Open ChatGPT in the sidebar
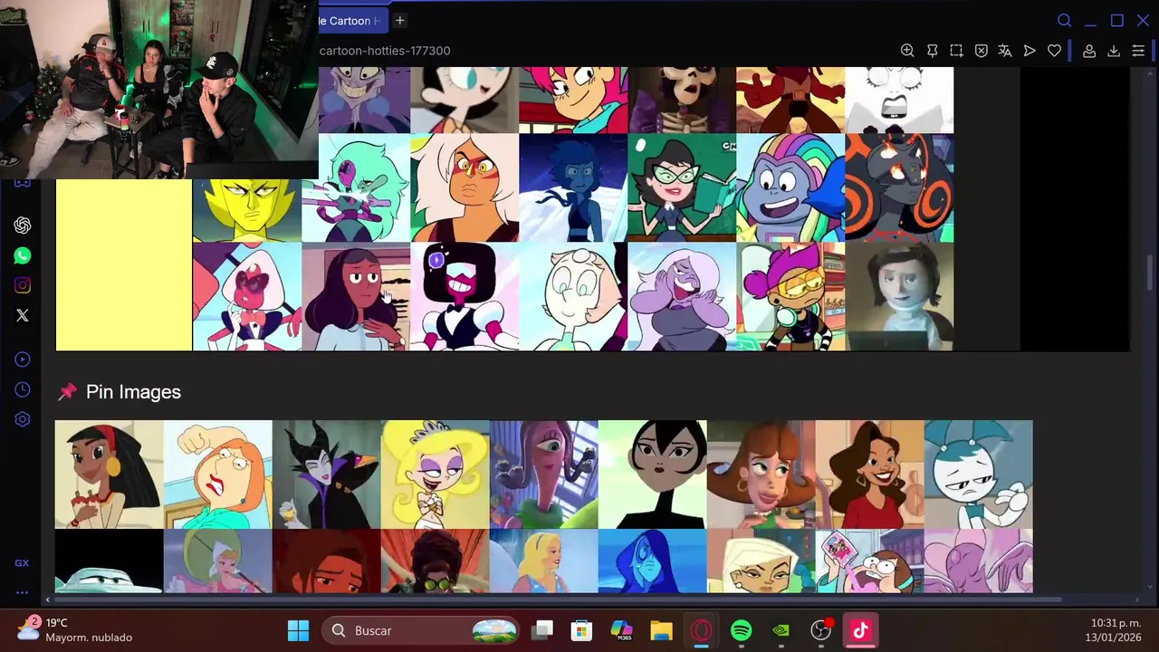1159x652 pixels. pyautogui.click(x=23, y=225)
